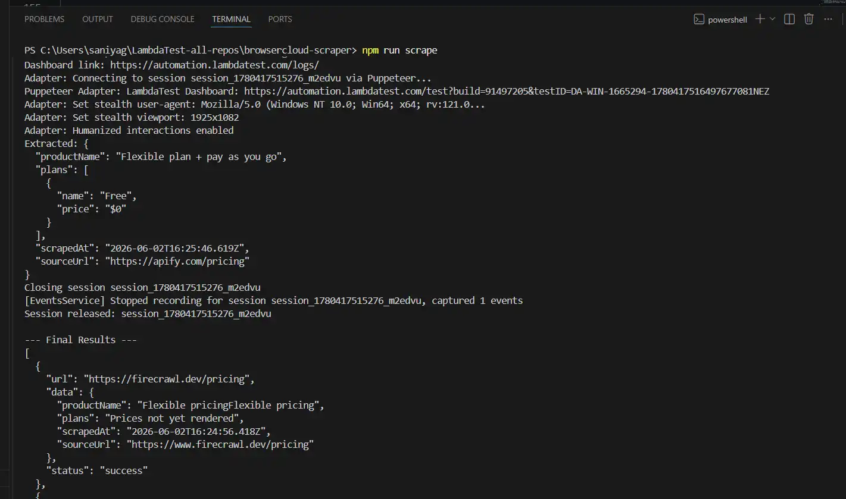Show the PORTS tab
846x499 pixels.
tap(280, 19)
